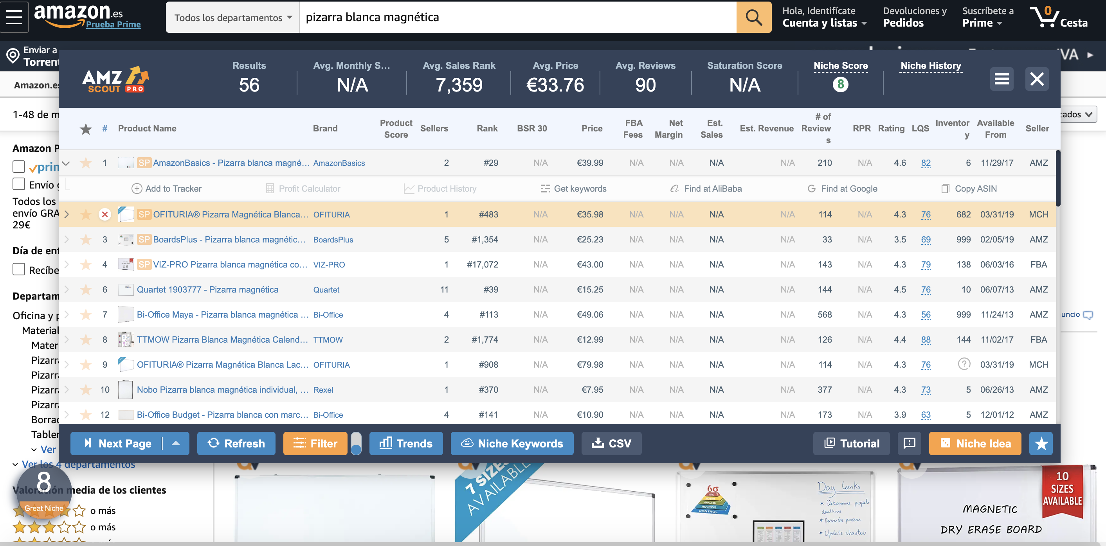Favorite the Quartet 1903777 star
1106x546 pixels.
point(86,289)
